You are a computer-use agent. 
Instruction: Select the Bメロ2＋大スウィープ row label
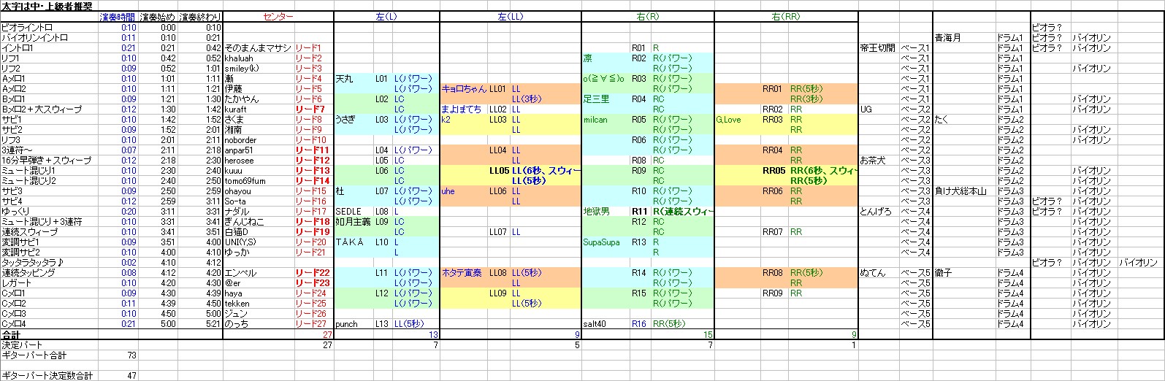50,109
